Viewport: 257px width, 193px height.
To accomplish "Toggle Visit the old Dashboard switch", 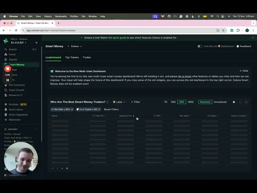I will 200,46.
